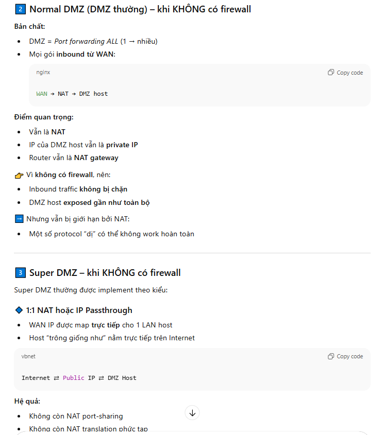Click the "Điểm quan trọng:" label
Screen dimensions: 383x435
coord(44,117)
